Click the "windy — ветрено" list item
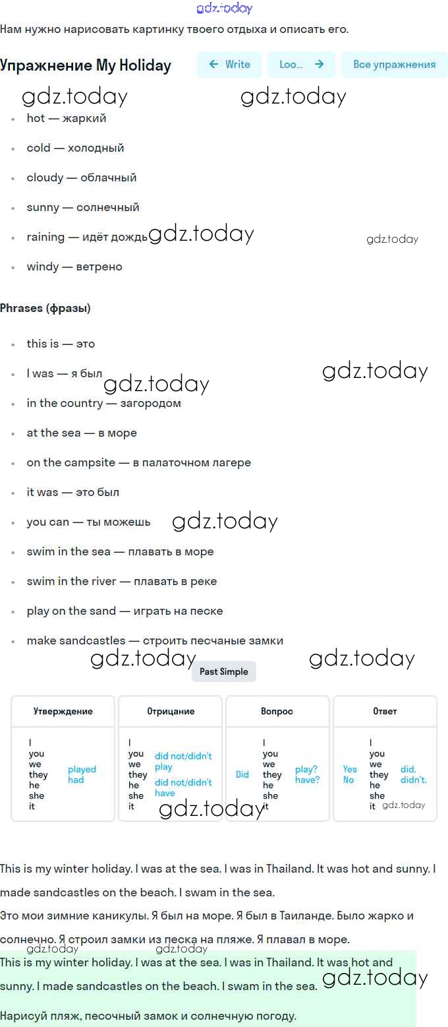This screenshot has height=1027, width=448. (74, 266)
